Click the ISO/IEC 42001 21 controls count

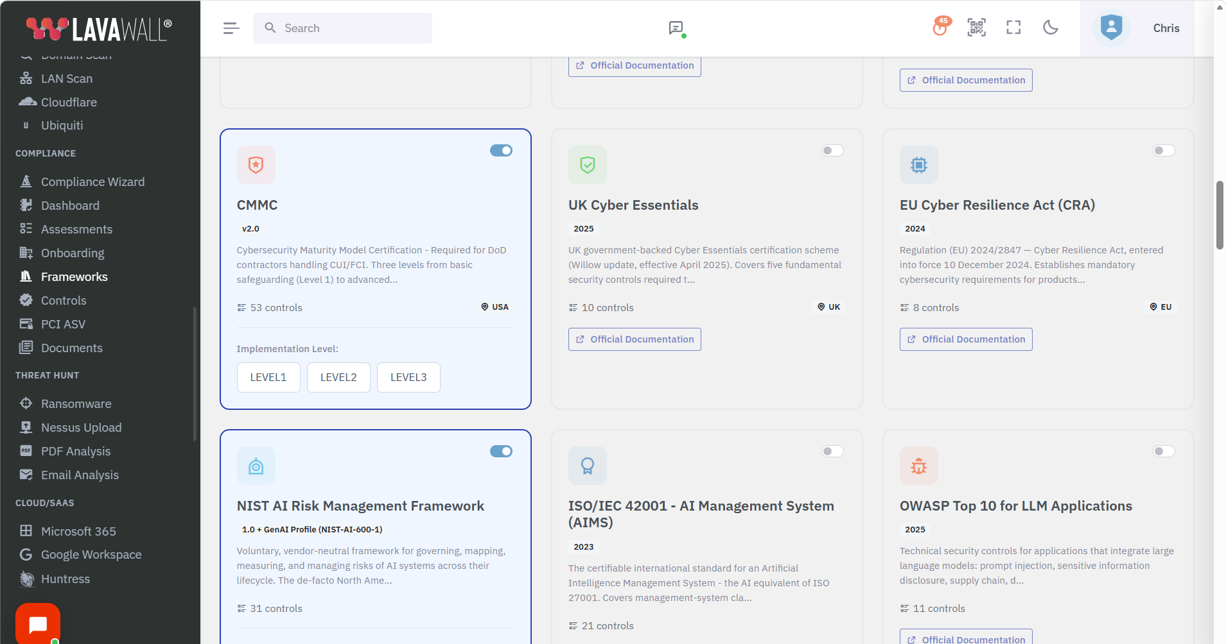click(601, 626)
